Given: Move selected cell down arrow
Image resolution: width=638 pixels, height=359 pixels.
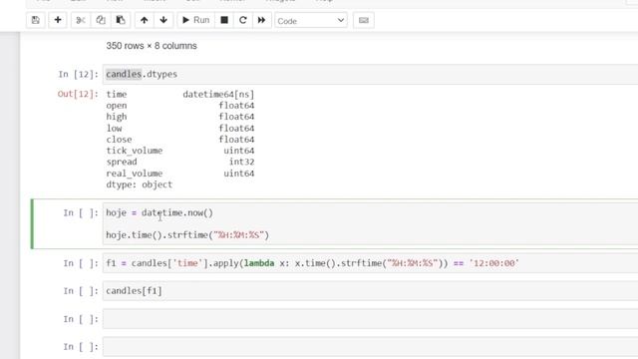Looking at the screenshot, I should 163,20.
